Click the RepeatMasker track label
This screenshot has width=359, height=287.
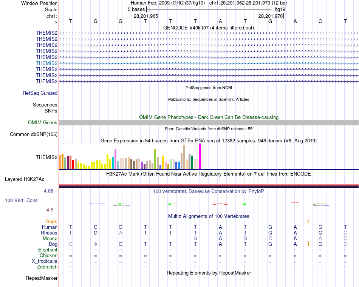coord(42,278)
